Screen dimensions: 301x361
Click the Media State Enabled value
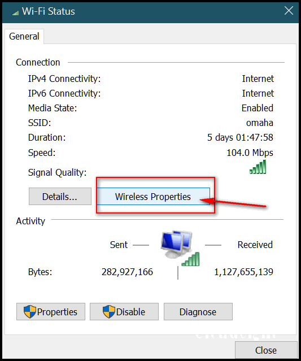(258, 108)
